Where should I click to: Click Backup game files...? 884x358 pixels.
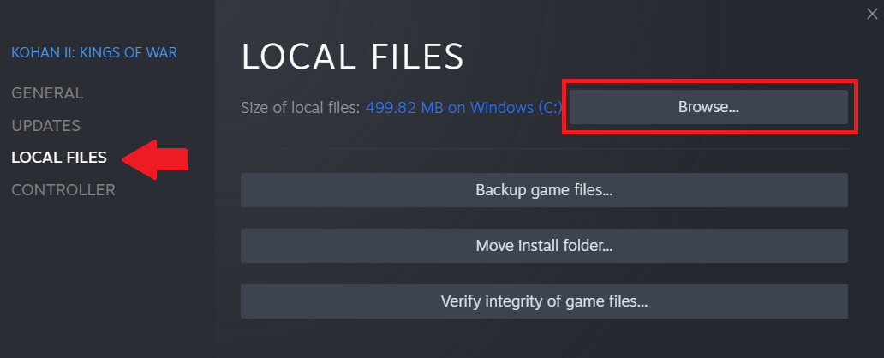544,190
